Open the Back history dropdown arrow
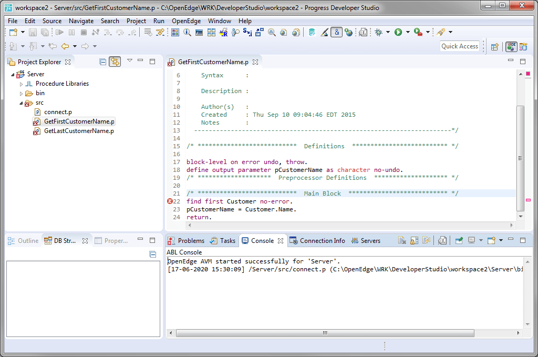The height and width of the screenshot is (357, 538). pyautogui.click(x=75, y=46)
